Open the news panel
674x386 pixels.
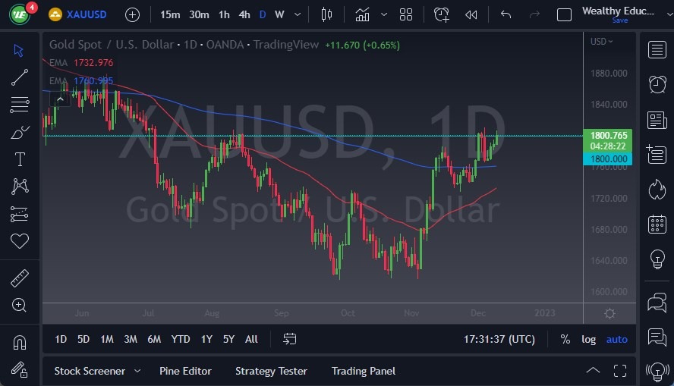[x=657, y=121]
